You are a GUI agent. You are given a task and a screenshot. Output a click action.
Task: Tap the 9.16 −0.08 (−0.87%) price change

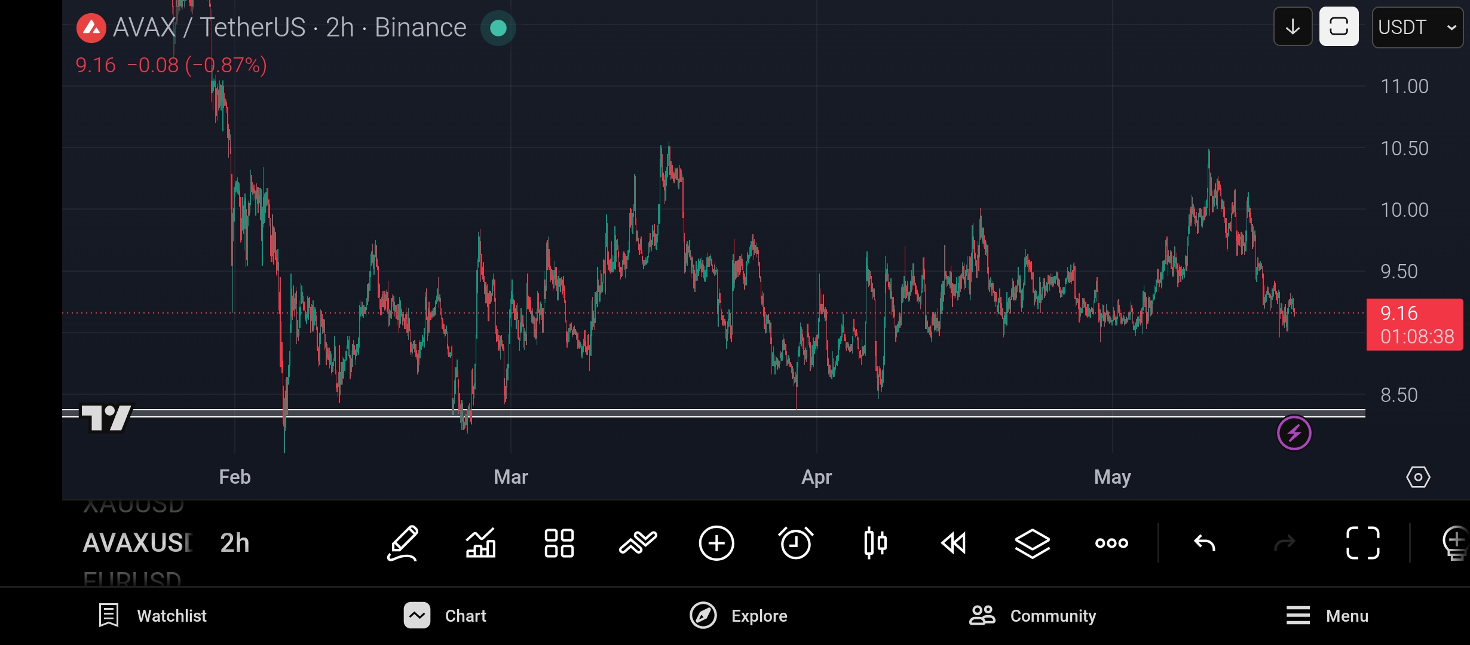(171, 65)
